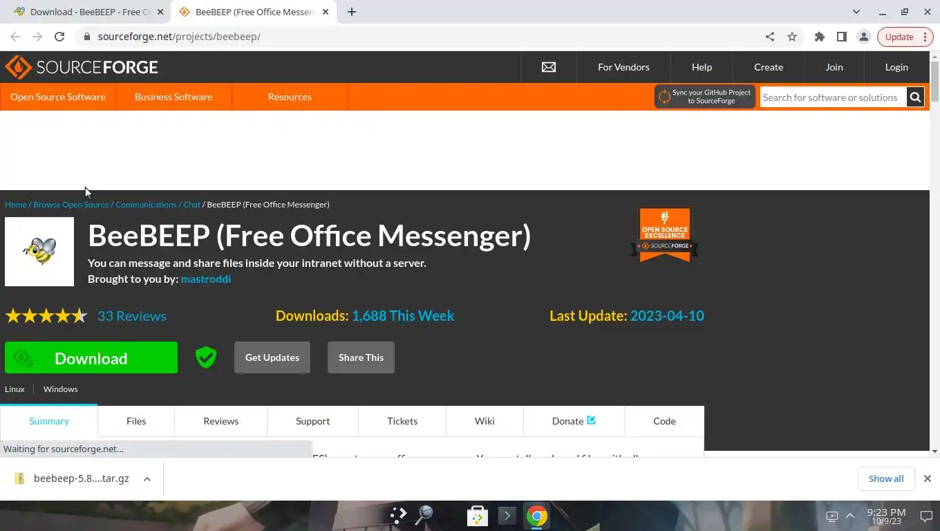The width and height of the screenshot is (940, 531).
Task: Expand options for beebeep tar.gz download
Action: 147,478
